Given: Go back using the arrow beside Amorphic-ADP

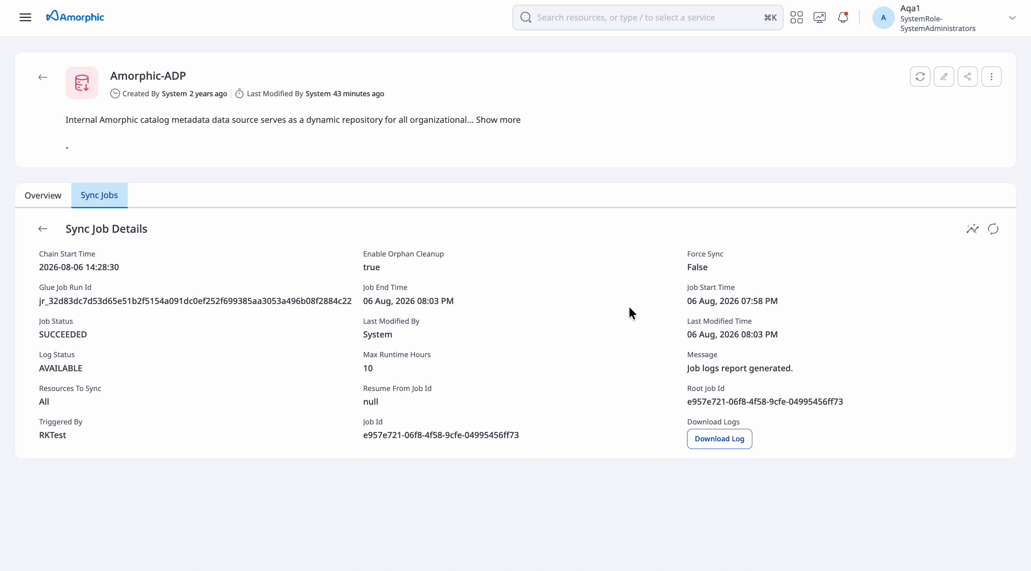Looking at the screenshot, I should pos(43,77).
